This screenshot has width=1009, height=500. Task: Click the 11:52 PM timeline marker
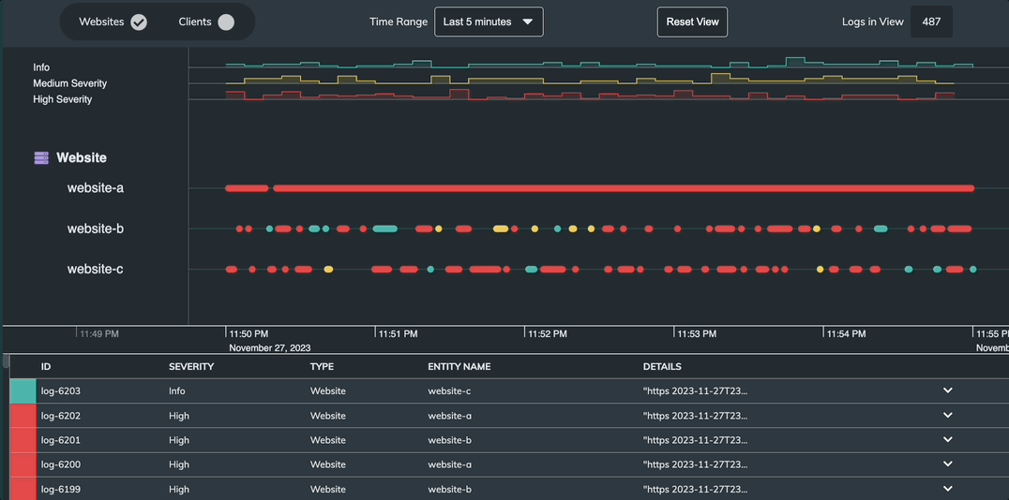click(547, 333)
